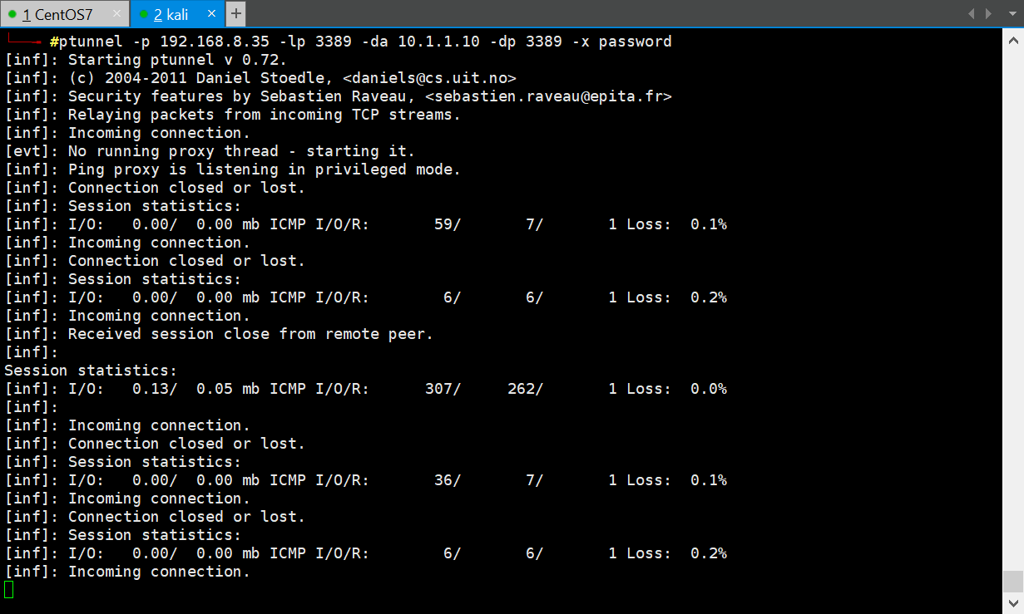
Task: Close the CentOS7 tab
Action: click(x=116, y=14)
